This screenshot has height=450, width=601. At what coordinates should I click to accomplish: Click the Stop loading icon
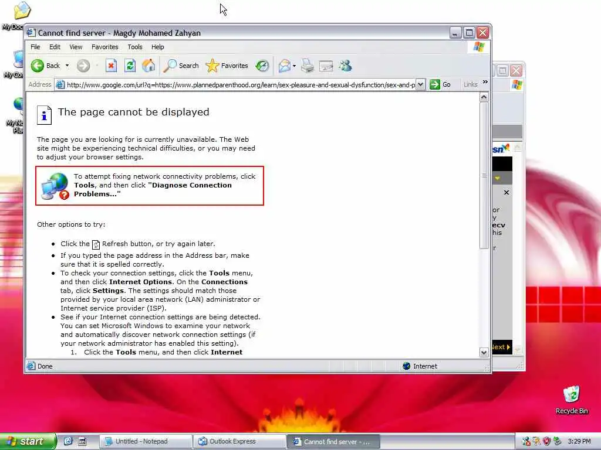click(111, 66)
